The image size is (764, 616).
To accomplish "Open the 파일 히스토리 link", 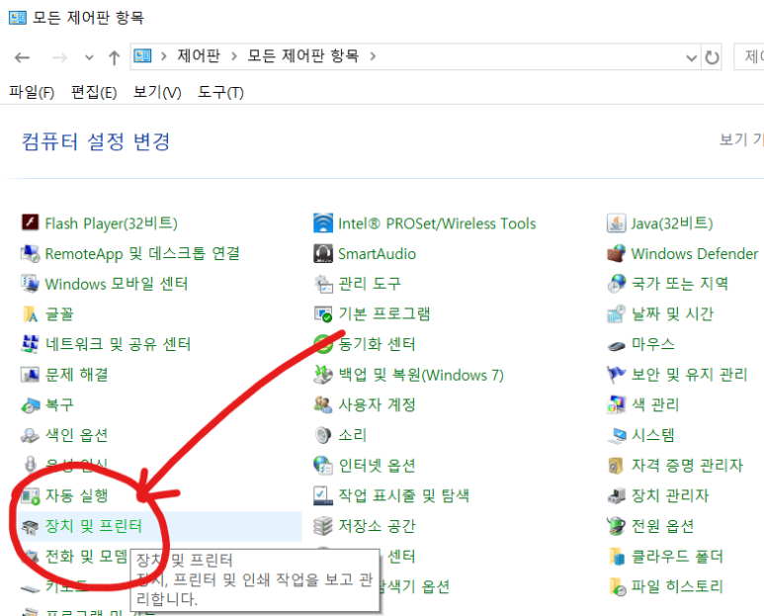I will 677,586.
